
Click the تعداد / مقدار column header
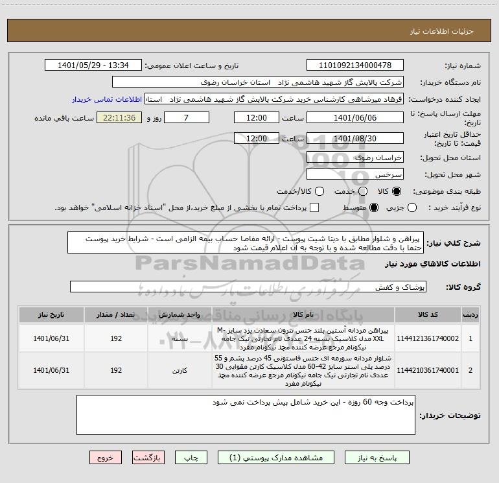[x=116, y=315]
